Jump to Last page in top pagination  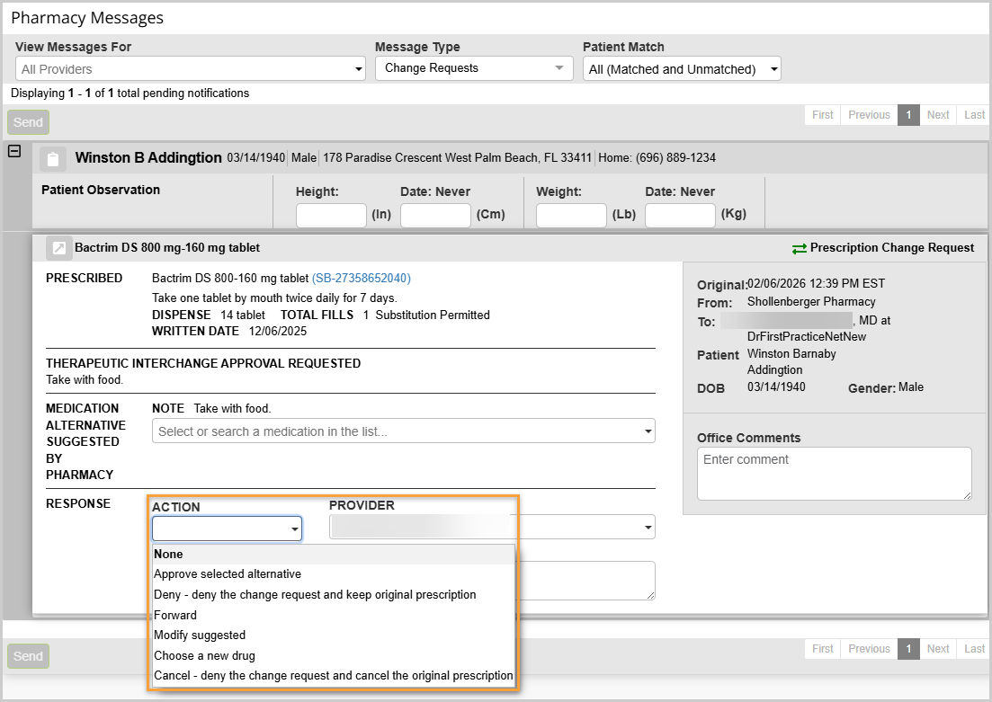click(x=974, y=114)
